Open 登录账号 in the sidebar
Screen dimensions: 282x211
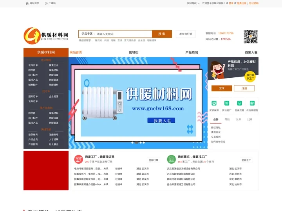33,134
